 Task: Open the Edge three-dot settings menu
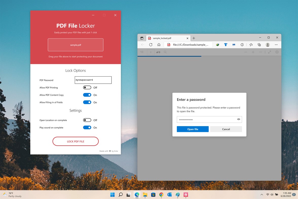point(276,45)
